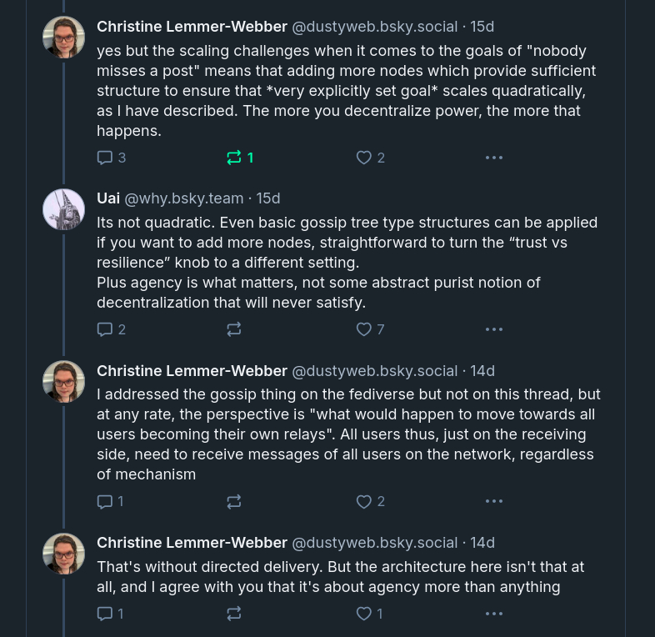Open more options menu on Uai's post
Viewport: 655px width, 637px height.
click(494, 329)
